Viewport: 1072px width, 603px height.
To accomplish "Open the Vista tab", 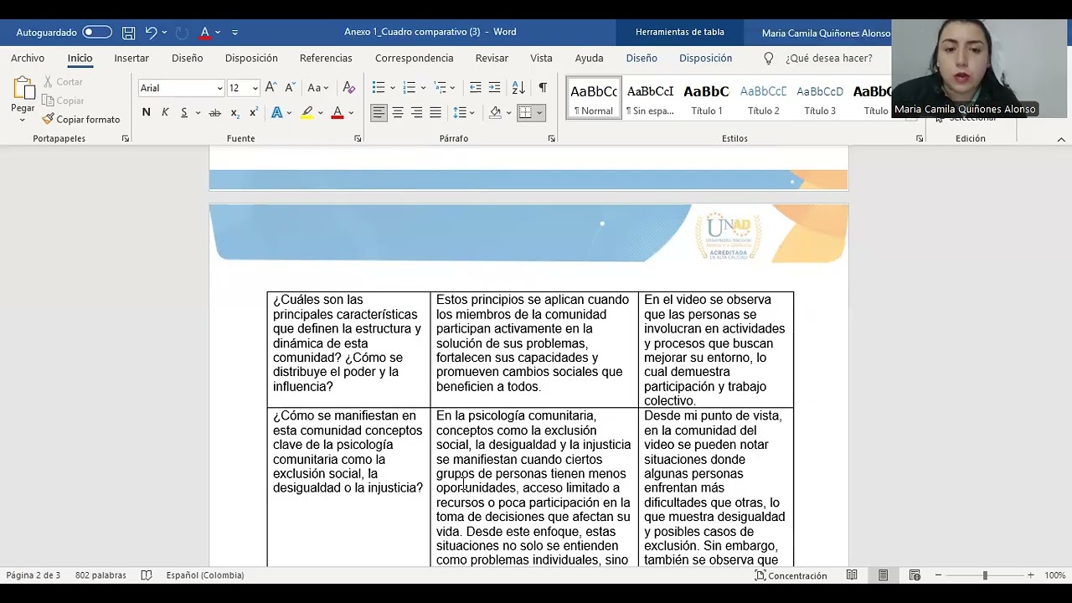I will [x=541, y=58].
